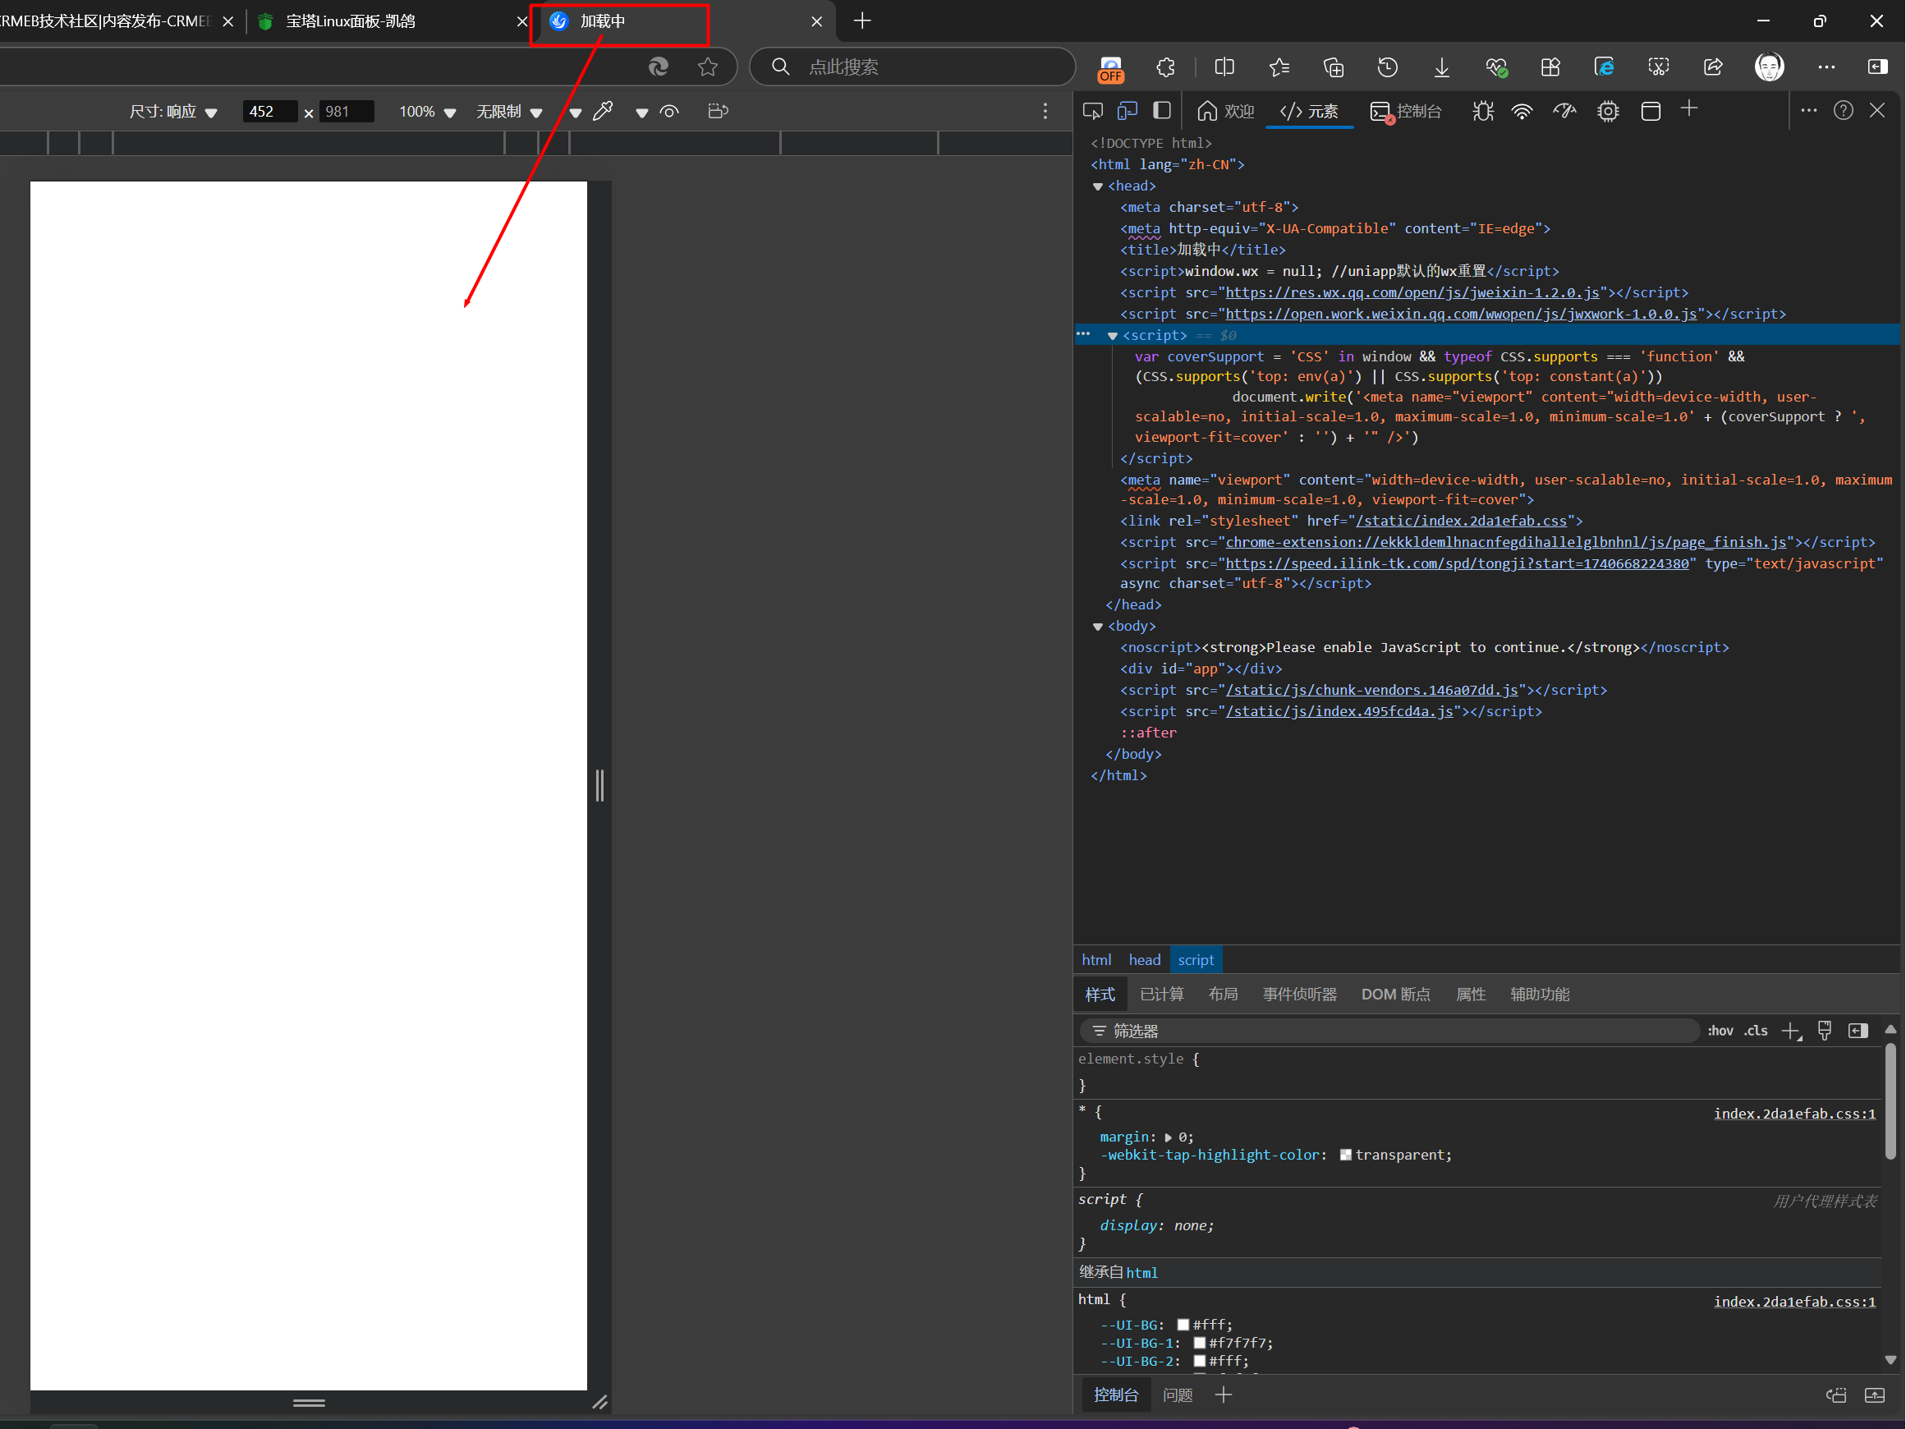Viewport: 1906px width, 1429px height.
Task: Open the collections icon
Action: pyautogui.click(x=1334, y=67)
